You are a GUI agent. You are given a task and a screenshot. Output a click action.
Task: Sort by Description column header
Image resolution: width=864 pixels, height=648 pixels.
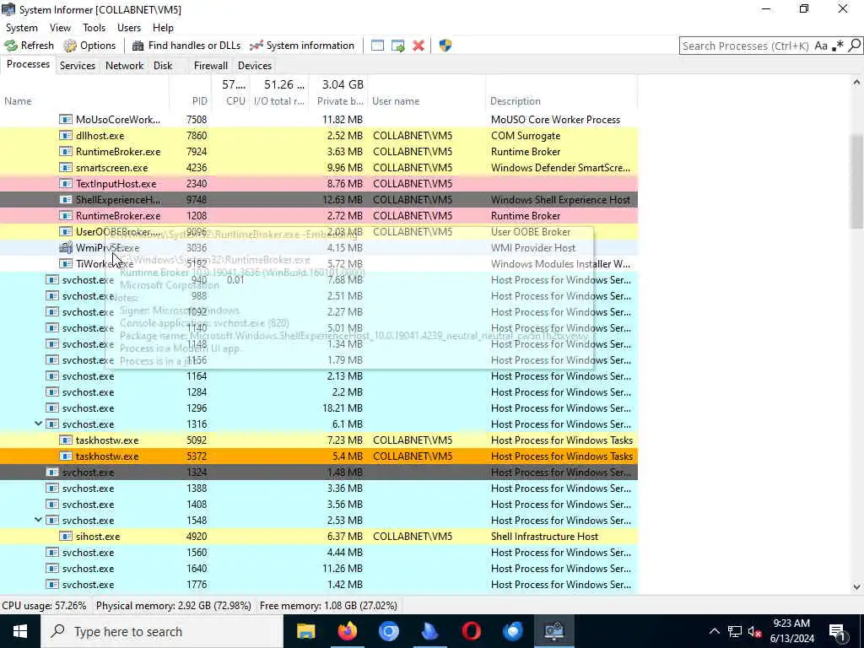point(561,101)
